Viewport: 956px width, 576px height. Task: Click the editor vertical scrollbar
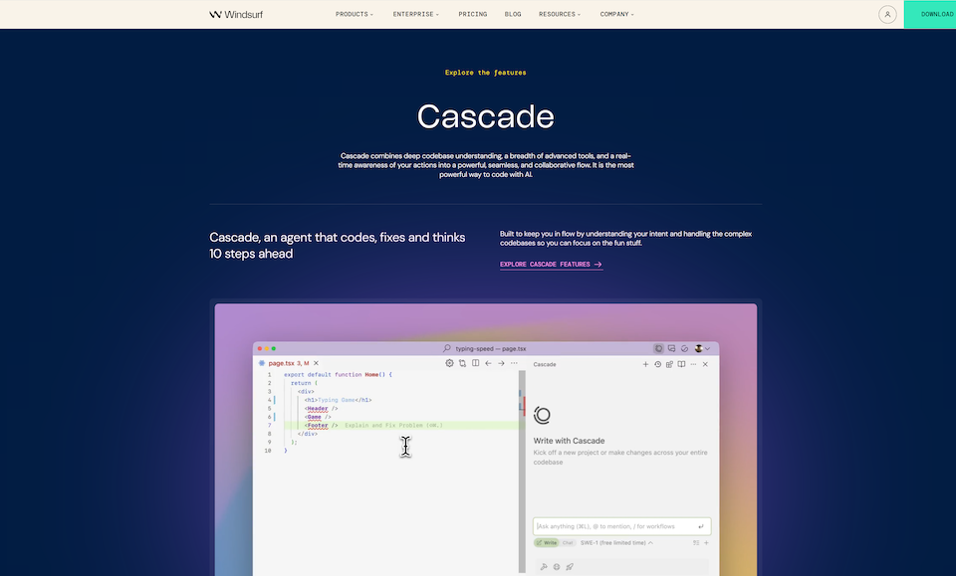tap(522, 472)
